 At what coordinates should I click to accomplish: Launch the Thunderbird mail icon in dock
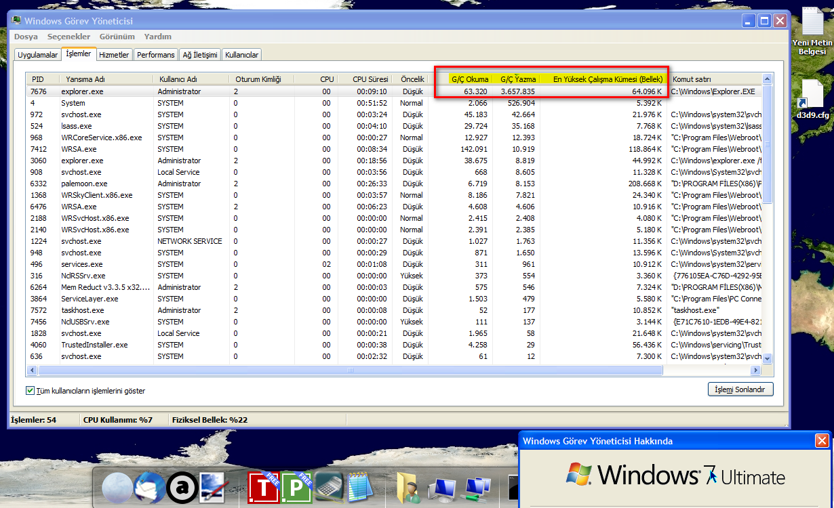pos(149,488)
